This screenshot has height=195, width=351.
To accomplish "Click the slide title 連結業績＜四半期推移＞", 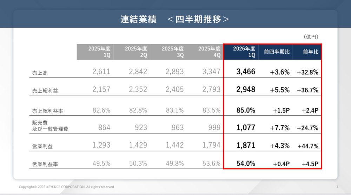I will coord(174,19).
